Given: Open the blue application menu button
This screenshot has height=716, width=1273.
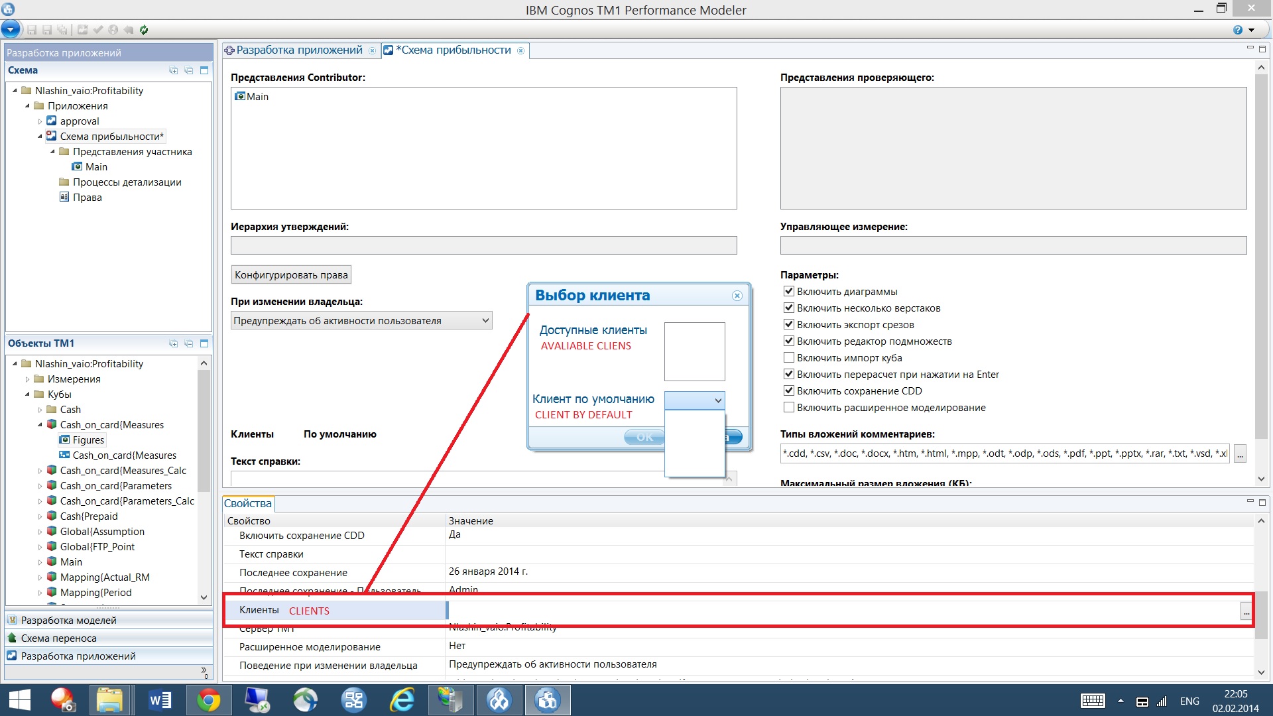Looking at the screenshot, I should (11, 29).
